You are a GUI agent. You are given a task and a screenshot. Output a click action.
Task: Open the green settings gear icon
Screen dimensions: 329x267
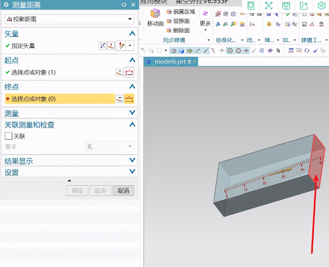[x=321, y=6]
